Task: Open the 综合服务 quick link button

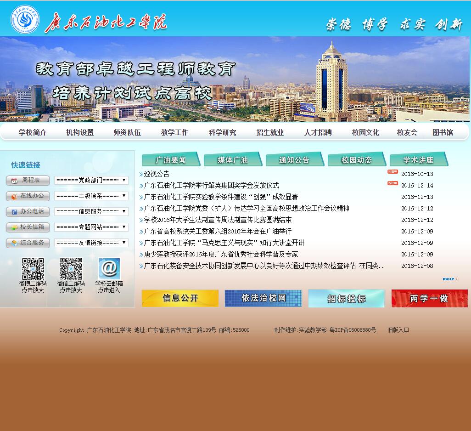Action: click(x=28, y=243)
